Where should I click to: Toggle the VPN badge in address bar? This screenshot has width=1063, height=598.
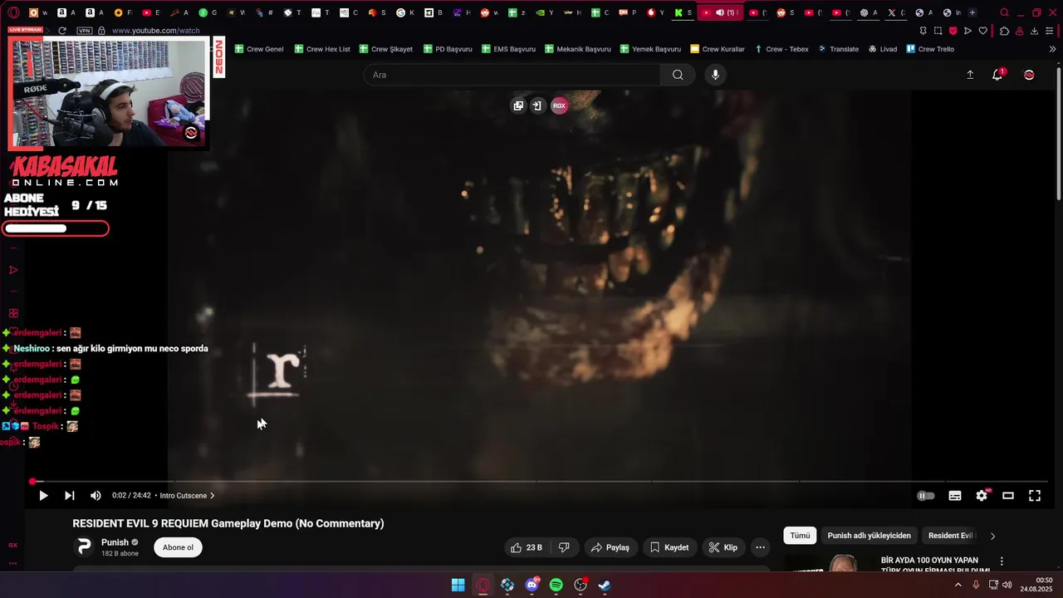click(x=84, y=31)
